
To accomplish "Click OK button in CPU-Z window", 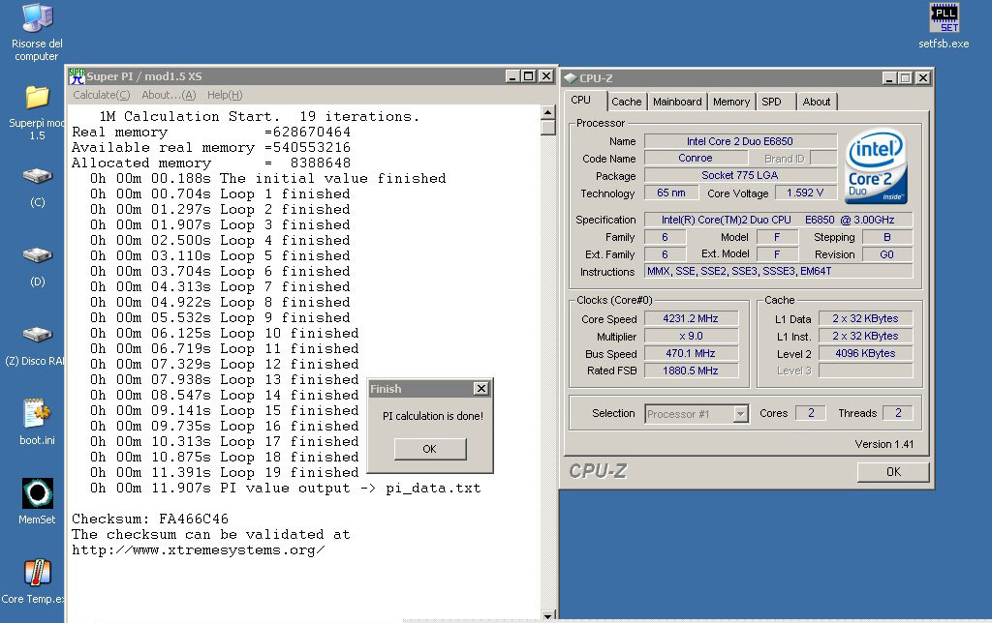I will click(893, 472).
